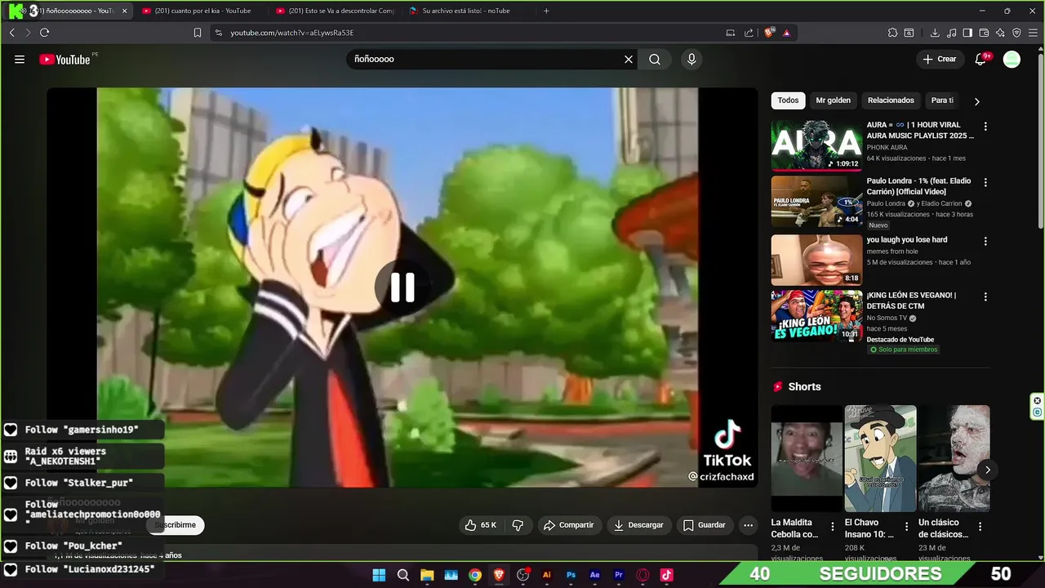Open YouTube notifications bell
1045x588 pixels.
[x=981, y=59]
